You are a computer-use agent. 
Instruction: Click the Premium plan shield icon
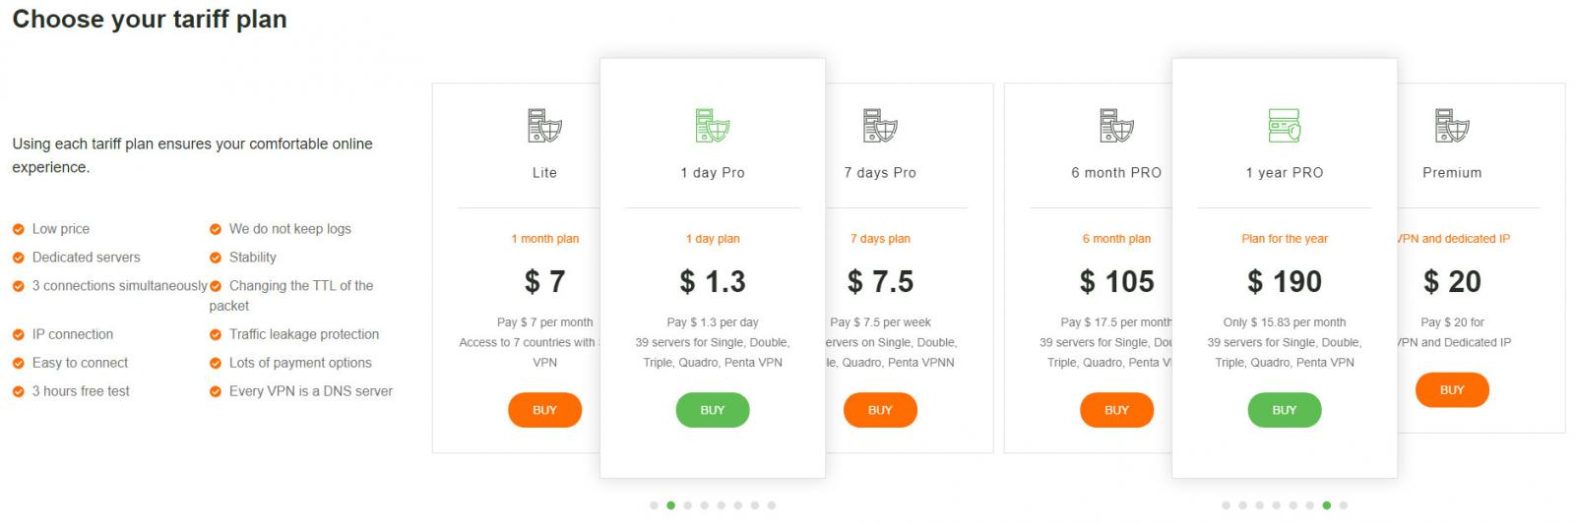click(1452, 126)
